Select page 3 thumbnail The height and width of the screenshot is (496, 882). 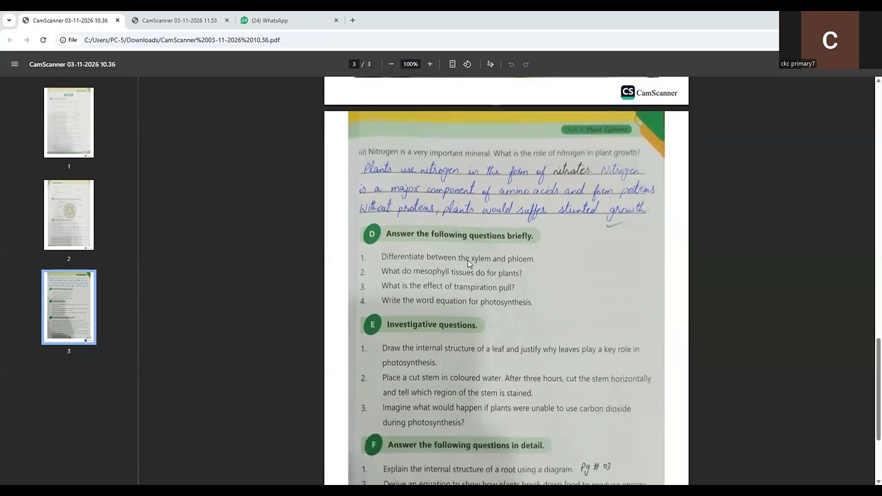coord(69,307)
